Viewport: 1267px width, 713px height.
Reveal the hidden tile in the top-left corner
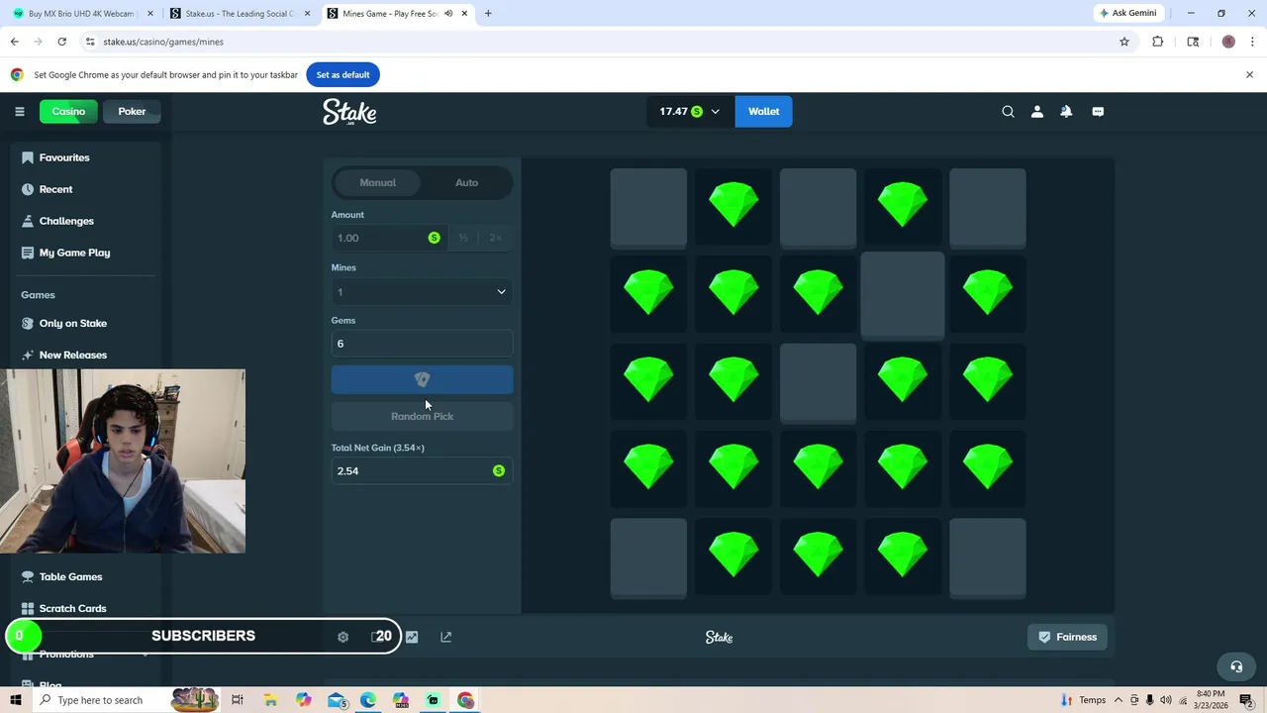648,206
